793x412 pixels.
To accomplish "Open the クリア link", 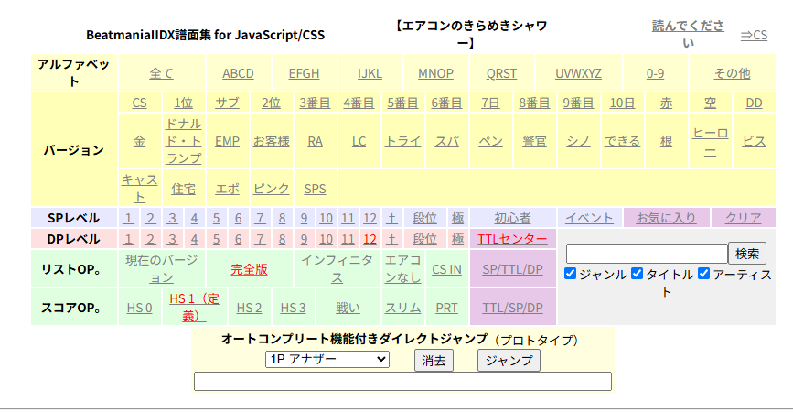I will click(x=743, y=218).
